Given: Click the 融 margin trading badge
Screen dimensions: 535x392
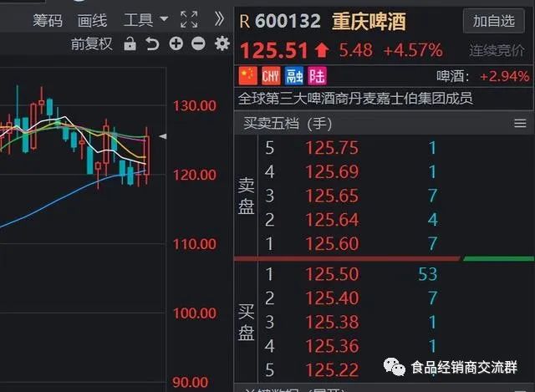Looking at the screenshot, I should point(294,76).
